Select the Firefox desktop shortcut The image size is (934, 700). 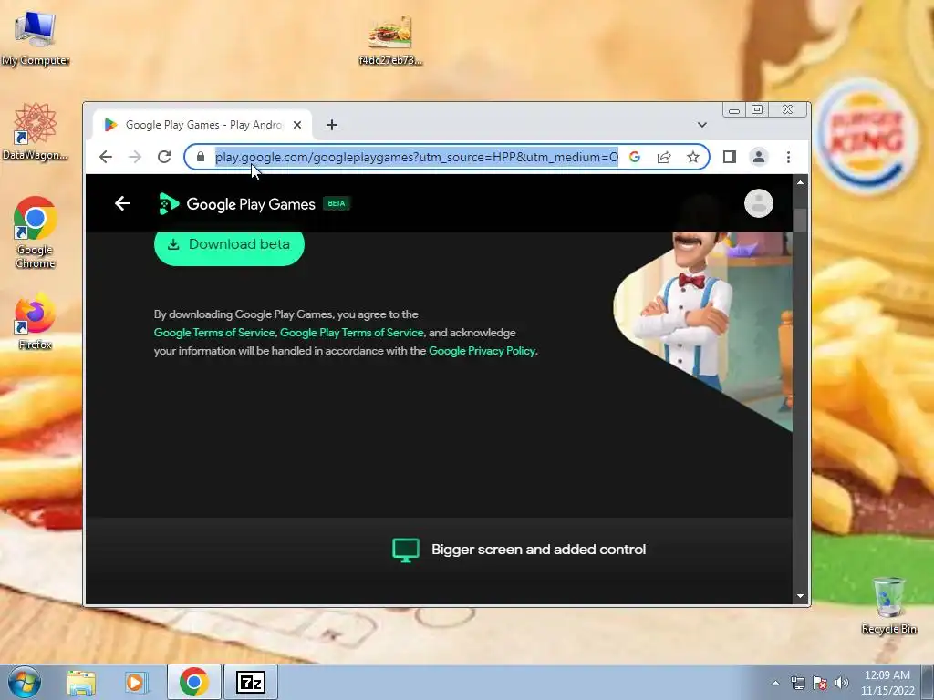pyautogui.click(x=36, y=321)
